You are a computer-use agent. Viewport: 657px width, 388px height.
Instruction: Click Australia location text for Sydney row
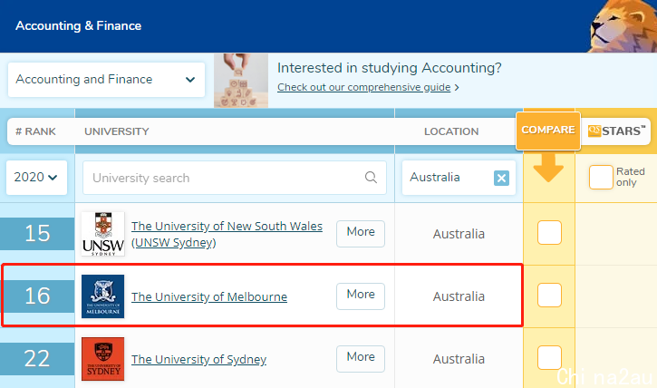click(459, 359)
